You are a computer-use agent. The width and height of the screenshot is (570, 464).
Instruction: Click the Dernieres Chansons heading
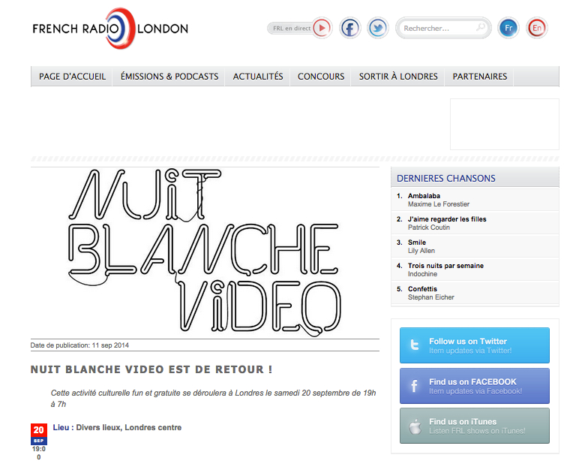click(x=445, y=179)
